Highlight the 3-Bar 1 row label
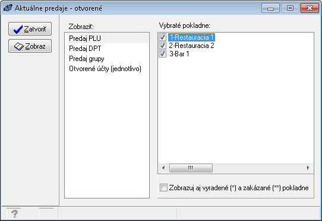Viewport: 322px width, 221px height. pos(179,54)
